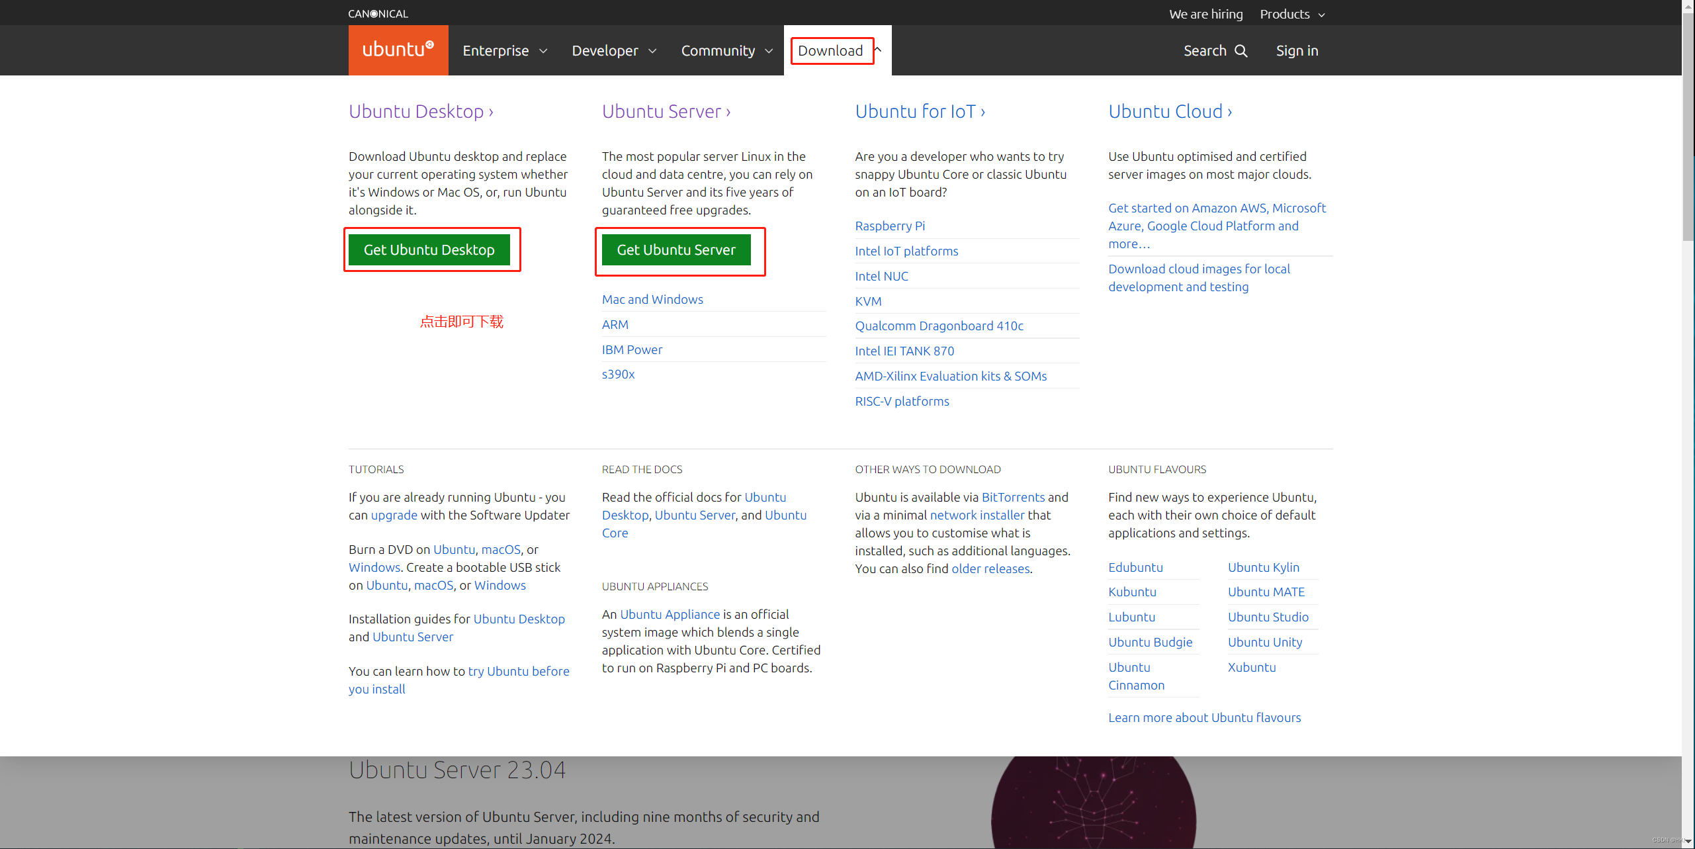Expand the Community navigation menu
The image size is (1695, 849).
tap(726, 51)
